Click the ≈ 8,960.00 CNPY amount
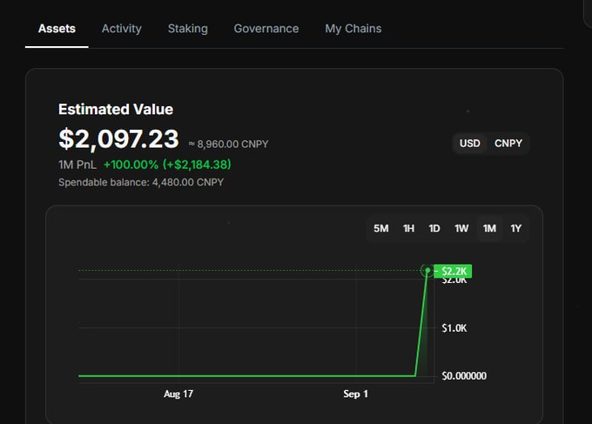This screenshot has height=424, width=592. coord(228,145)
